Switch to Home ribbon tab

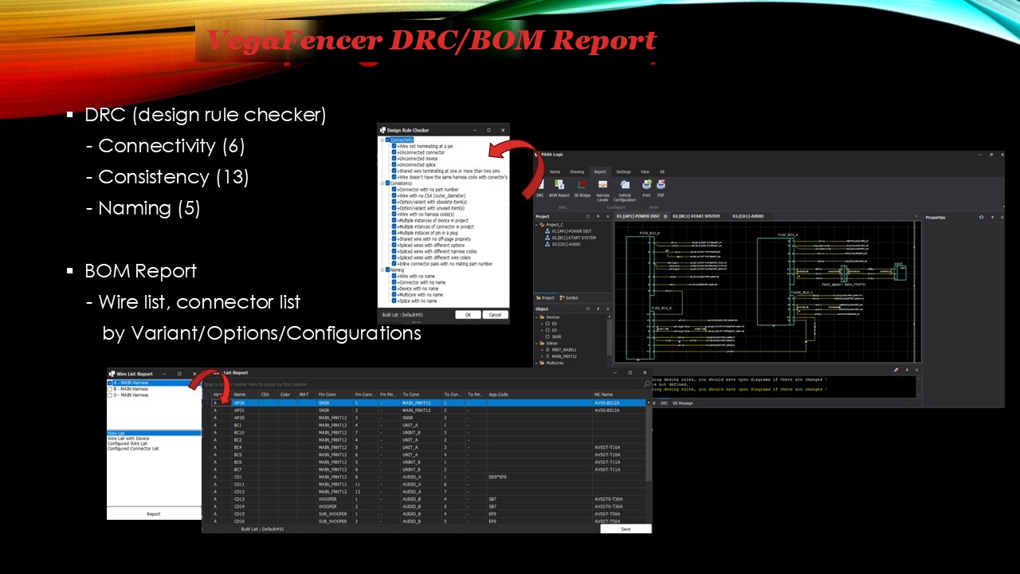point(555,171)
